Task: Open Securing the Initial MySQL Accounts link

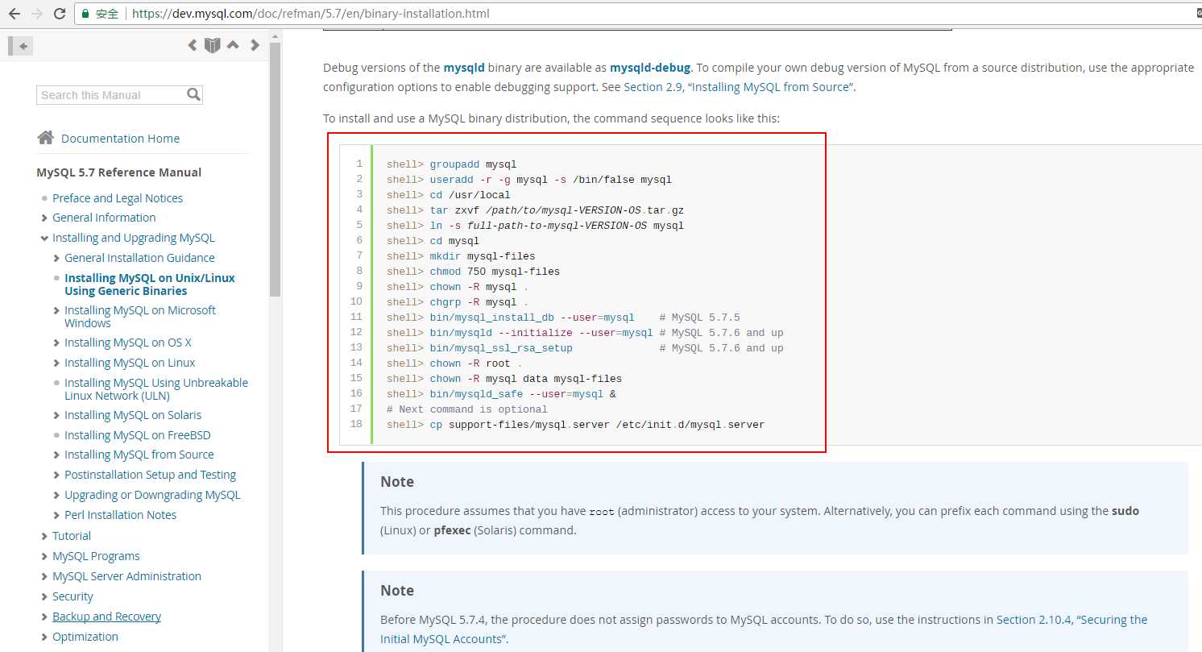Action: (x=764, y=629)
